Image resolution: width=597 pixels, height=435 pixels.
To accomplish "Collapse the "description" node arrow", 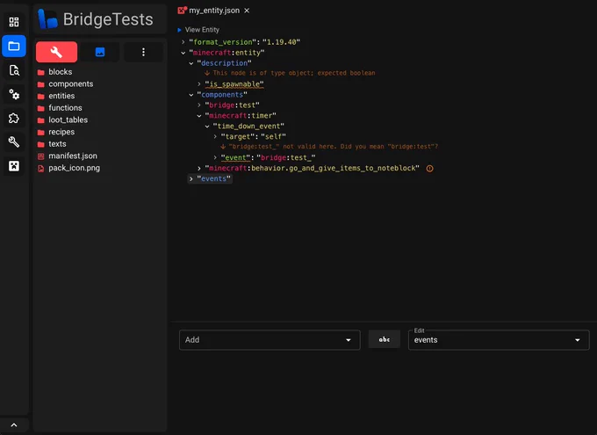I will pyautogui.click(x=191, y=63).
